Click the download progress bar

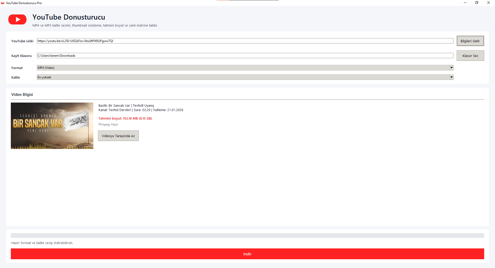(x=247, y=236)
